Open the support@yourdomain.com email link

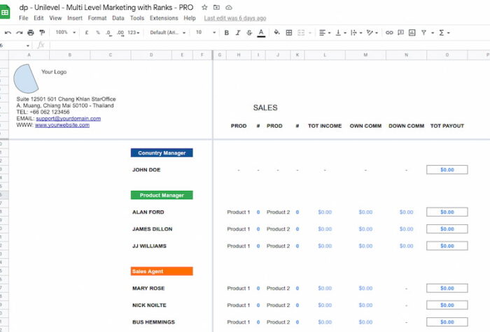68,119
